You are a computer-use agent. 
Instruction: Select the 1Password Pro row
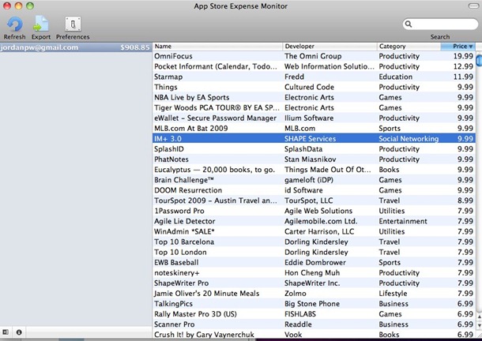click(314, 211)
